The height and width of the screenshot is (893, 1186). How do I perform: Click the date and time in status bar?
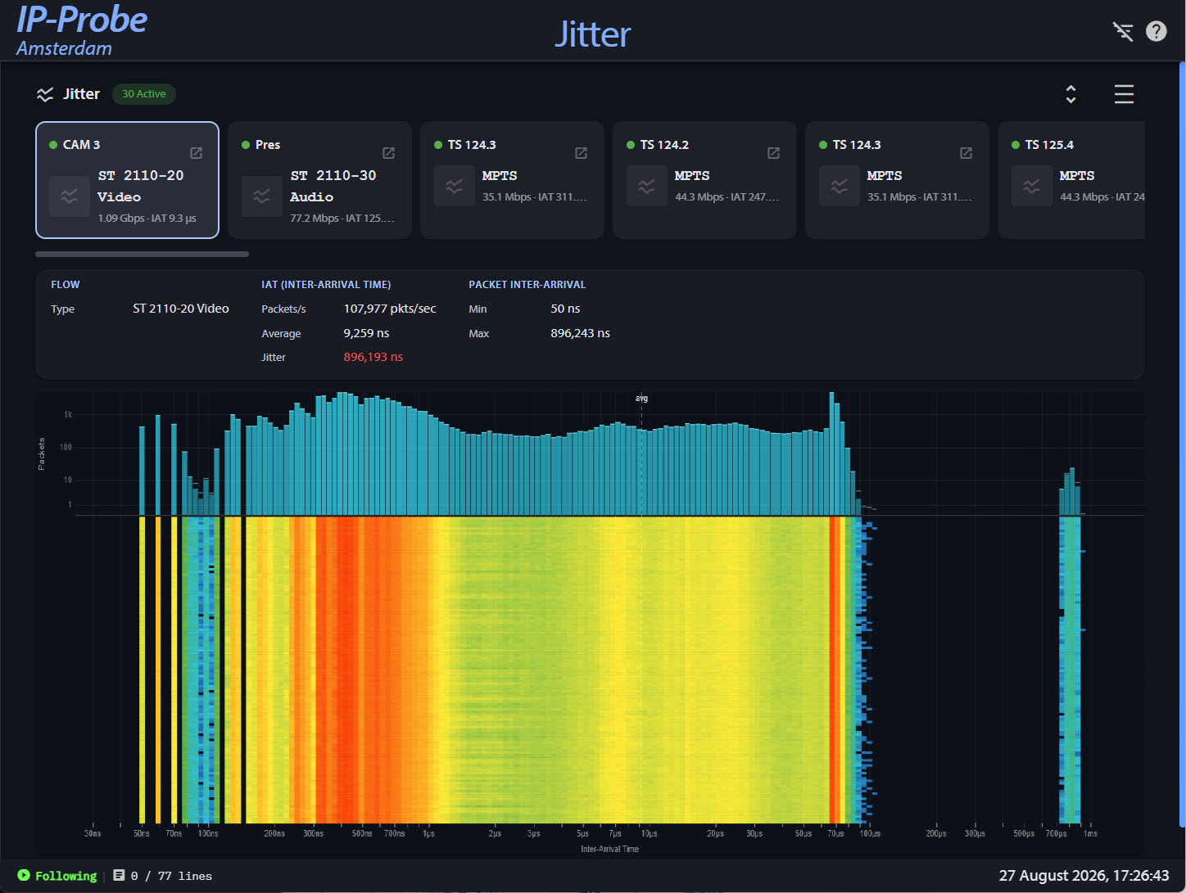[1084, 876]
